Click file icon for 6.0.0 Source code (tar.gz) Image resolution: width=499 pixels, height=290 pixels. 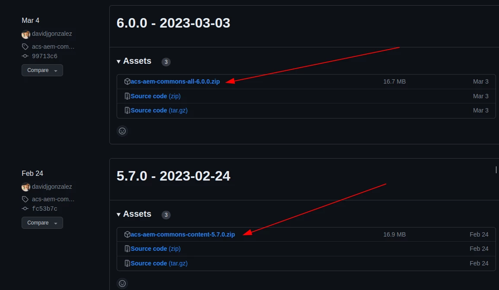coord(127,110)
